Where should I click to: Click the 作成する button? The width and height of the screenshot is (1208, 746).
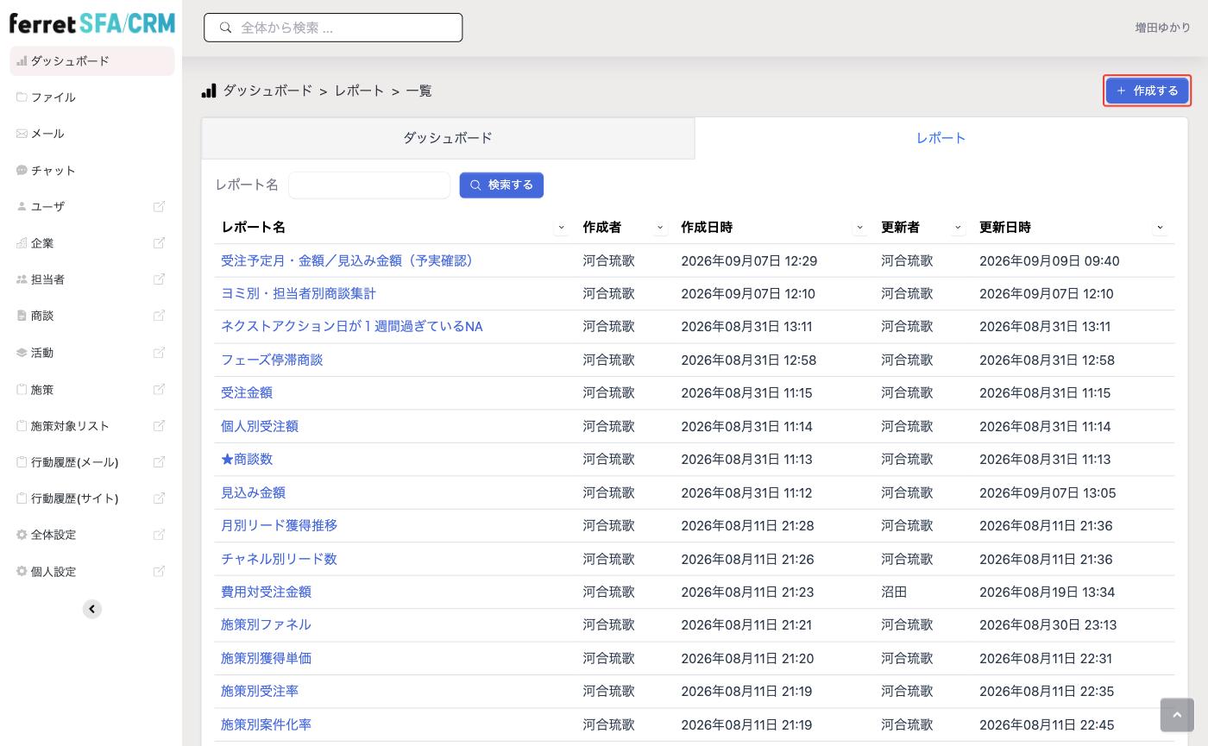pos(1147,91)
